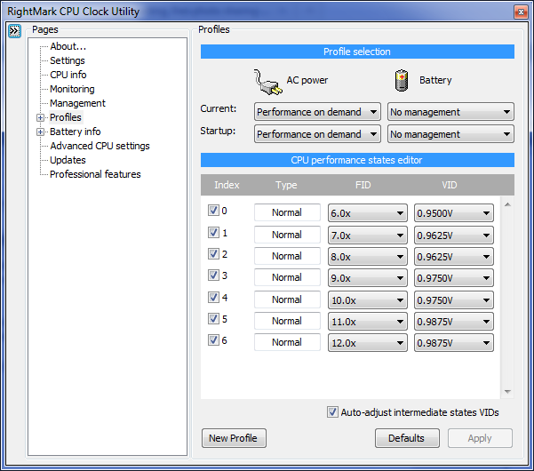Open VID dropdown for index 5
Viewport: 534px width, 471px height.
(x=454, y=322)
